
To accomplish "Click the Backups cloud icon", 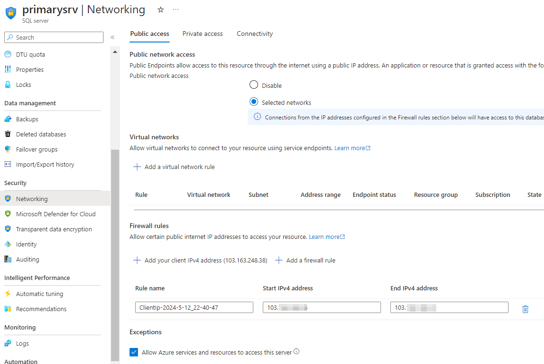I will (8, 119).
